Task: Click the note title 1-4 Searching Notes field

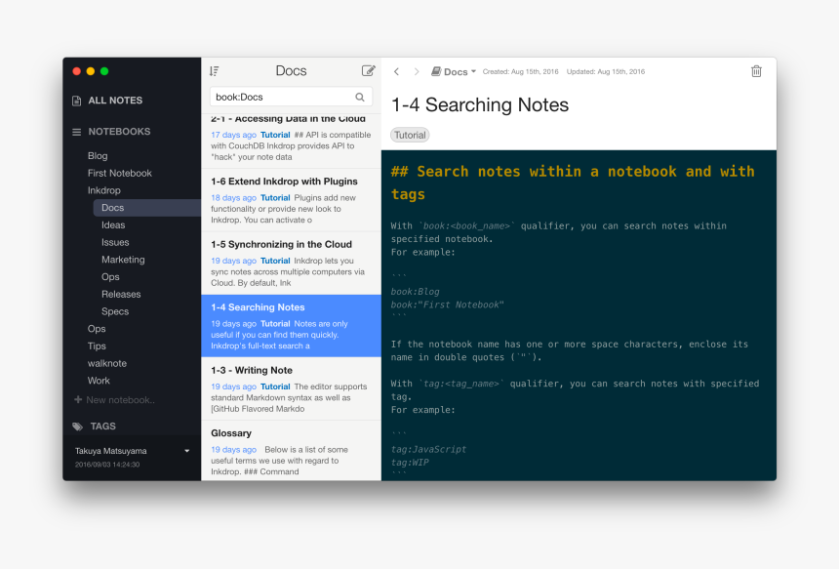Action: [480, 104]
